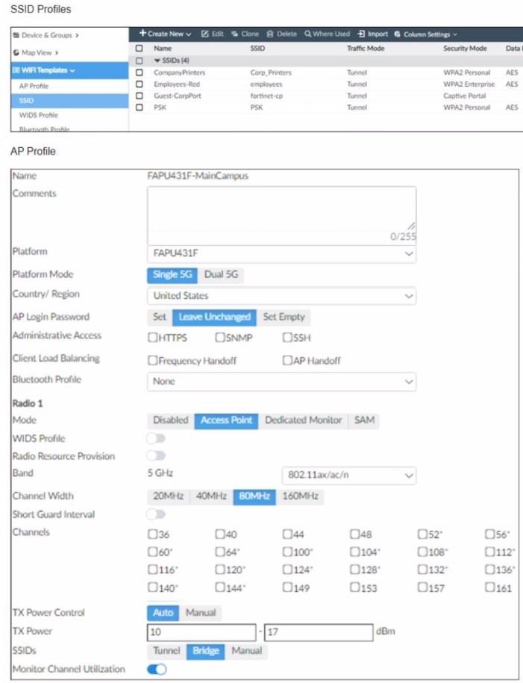Open the Platform FAPU431F dropdown
523x683 pixels.
point(281,253)
